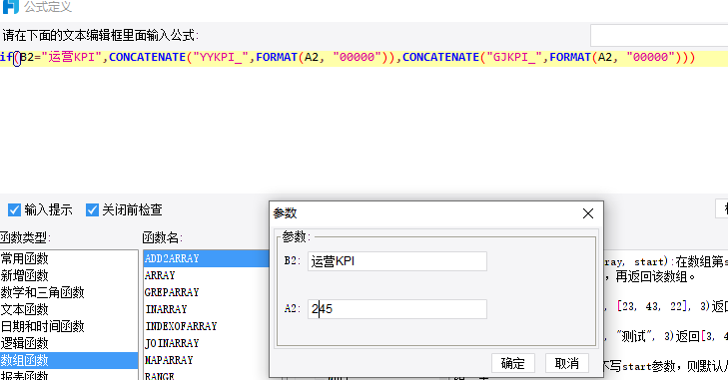Select 逻辑函数 function type
Viewport: 728px width, 380px height.
pyautogui.click(x=69, y=343)
